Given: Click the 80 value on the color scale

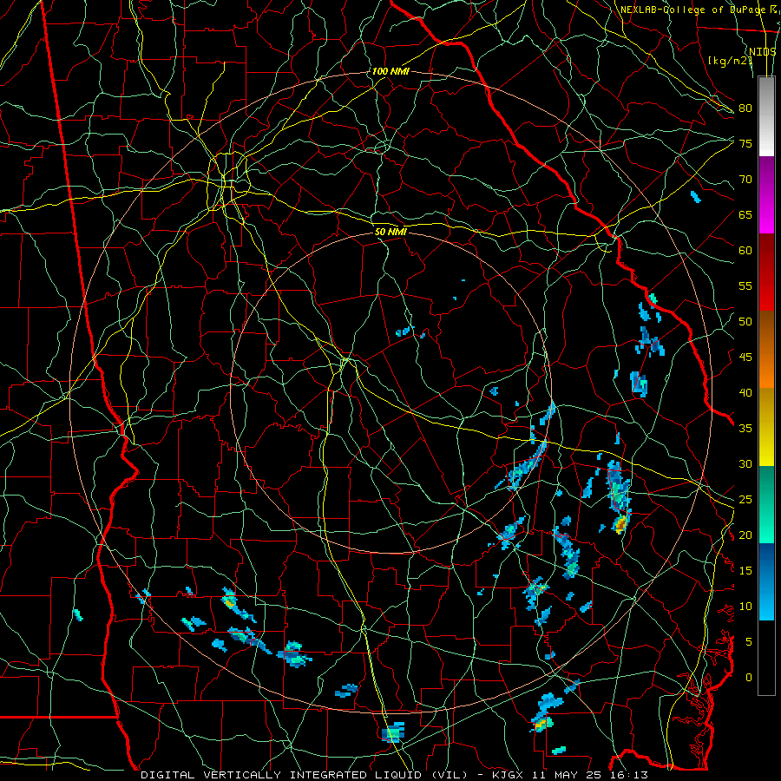Looking at the screenshot, I should coord(745,108).
